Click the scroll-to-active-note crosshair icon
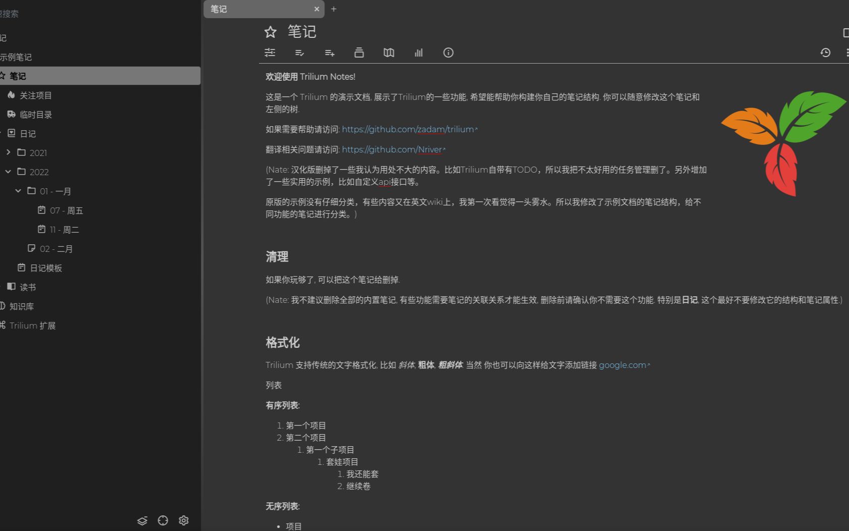This screenshot has height=531, width=849. click(x=162, y=520)
